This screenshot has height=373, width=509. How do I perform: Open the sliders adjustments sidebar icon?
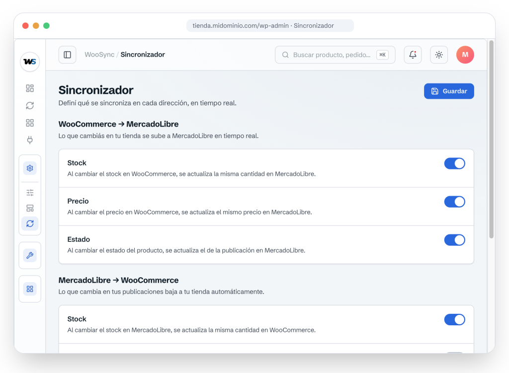coord(30,193)
